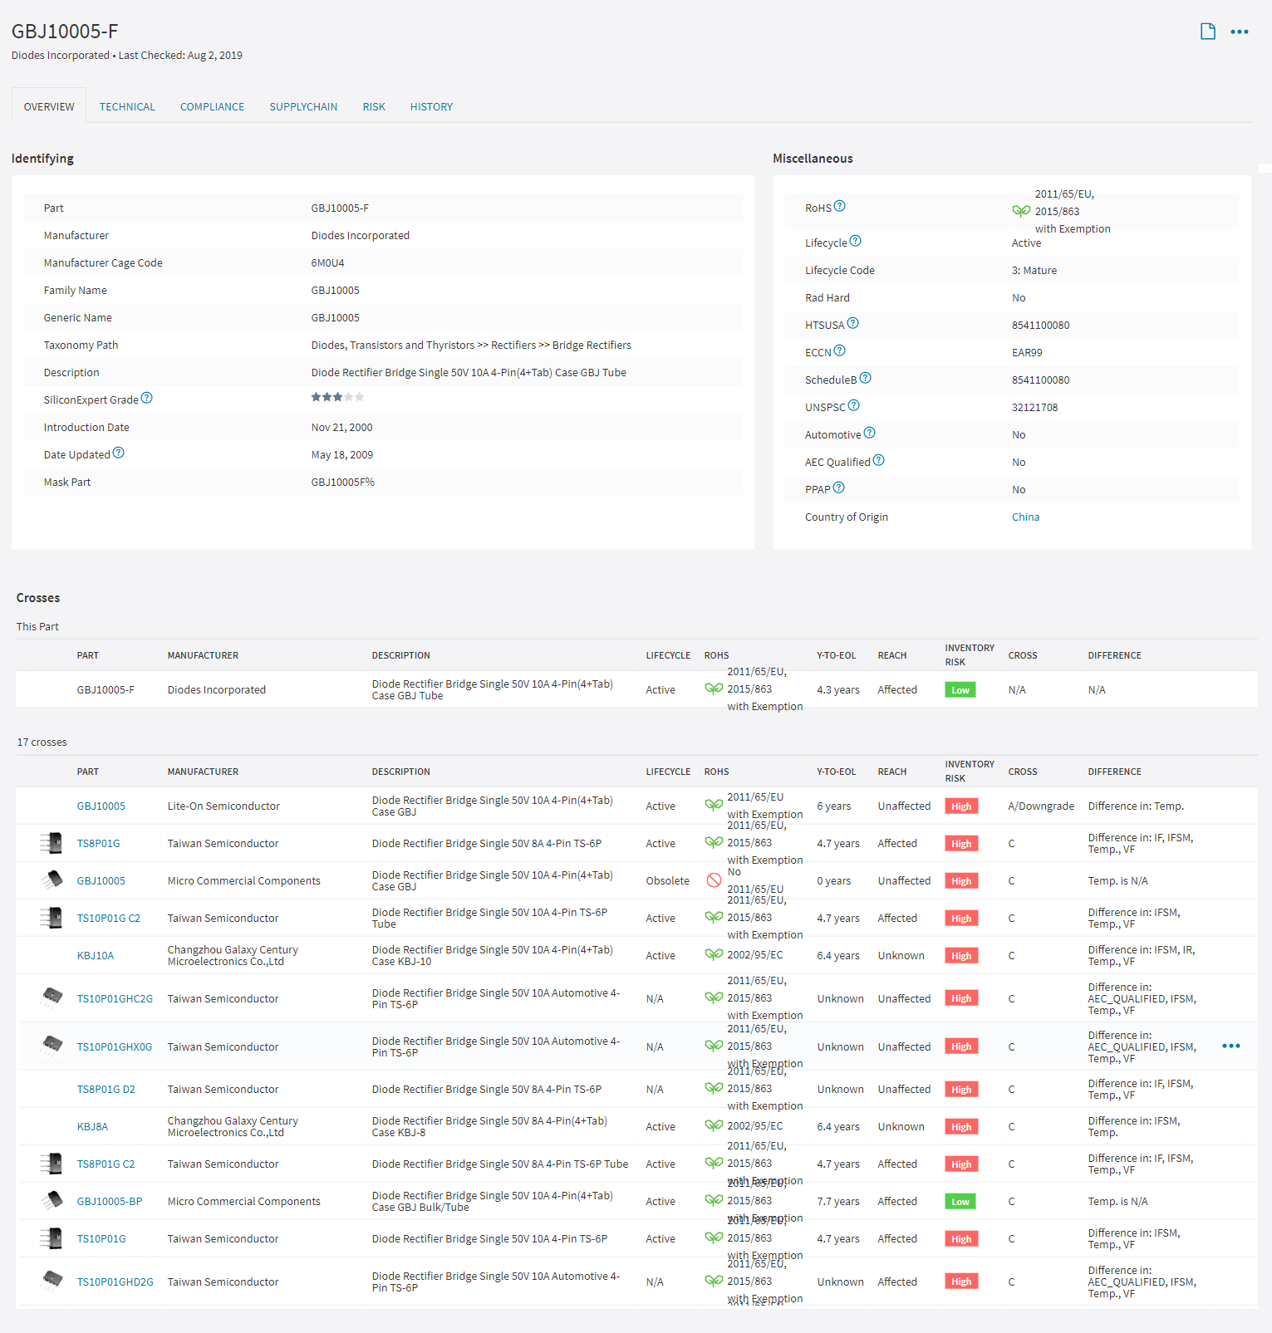Open the Risk tab
Screen dimensions: 1272x1333
click(374, 106)
